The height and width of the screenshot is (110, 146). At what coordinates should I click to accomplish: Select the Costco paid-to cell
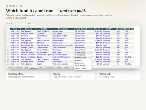click(x=44, y=57)
